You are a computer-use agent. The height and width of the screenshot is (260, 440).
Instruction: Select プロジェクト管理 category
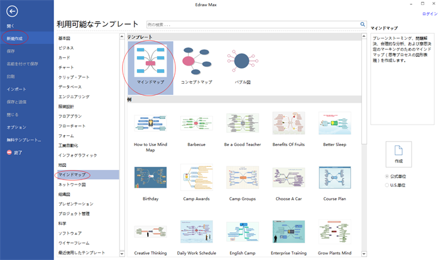(x=74, y=213)
